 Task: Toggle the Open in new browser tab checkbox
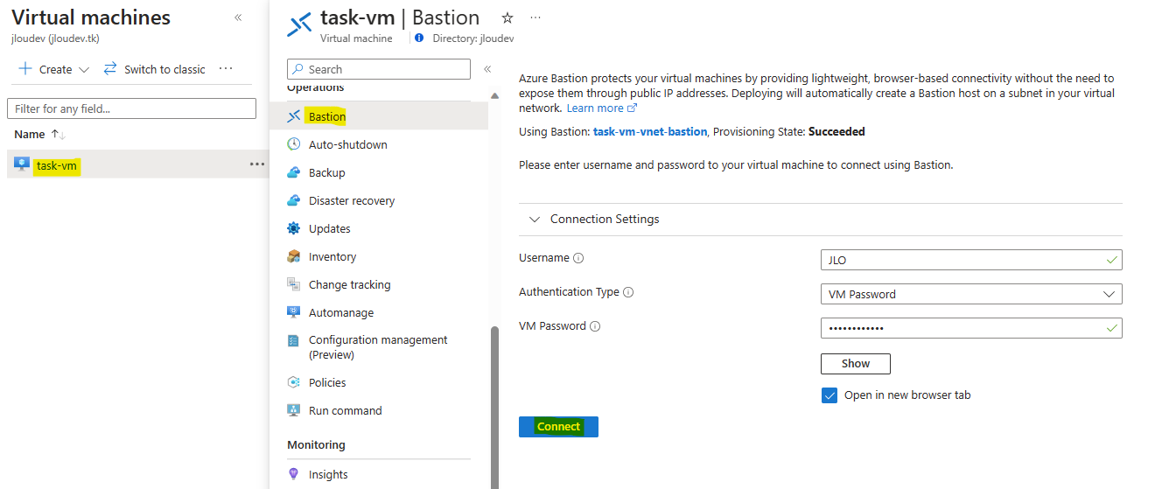point(829,395)
